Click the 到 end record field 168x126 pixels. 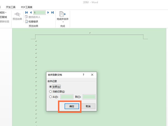point(89,97)
